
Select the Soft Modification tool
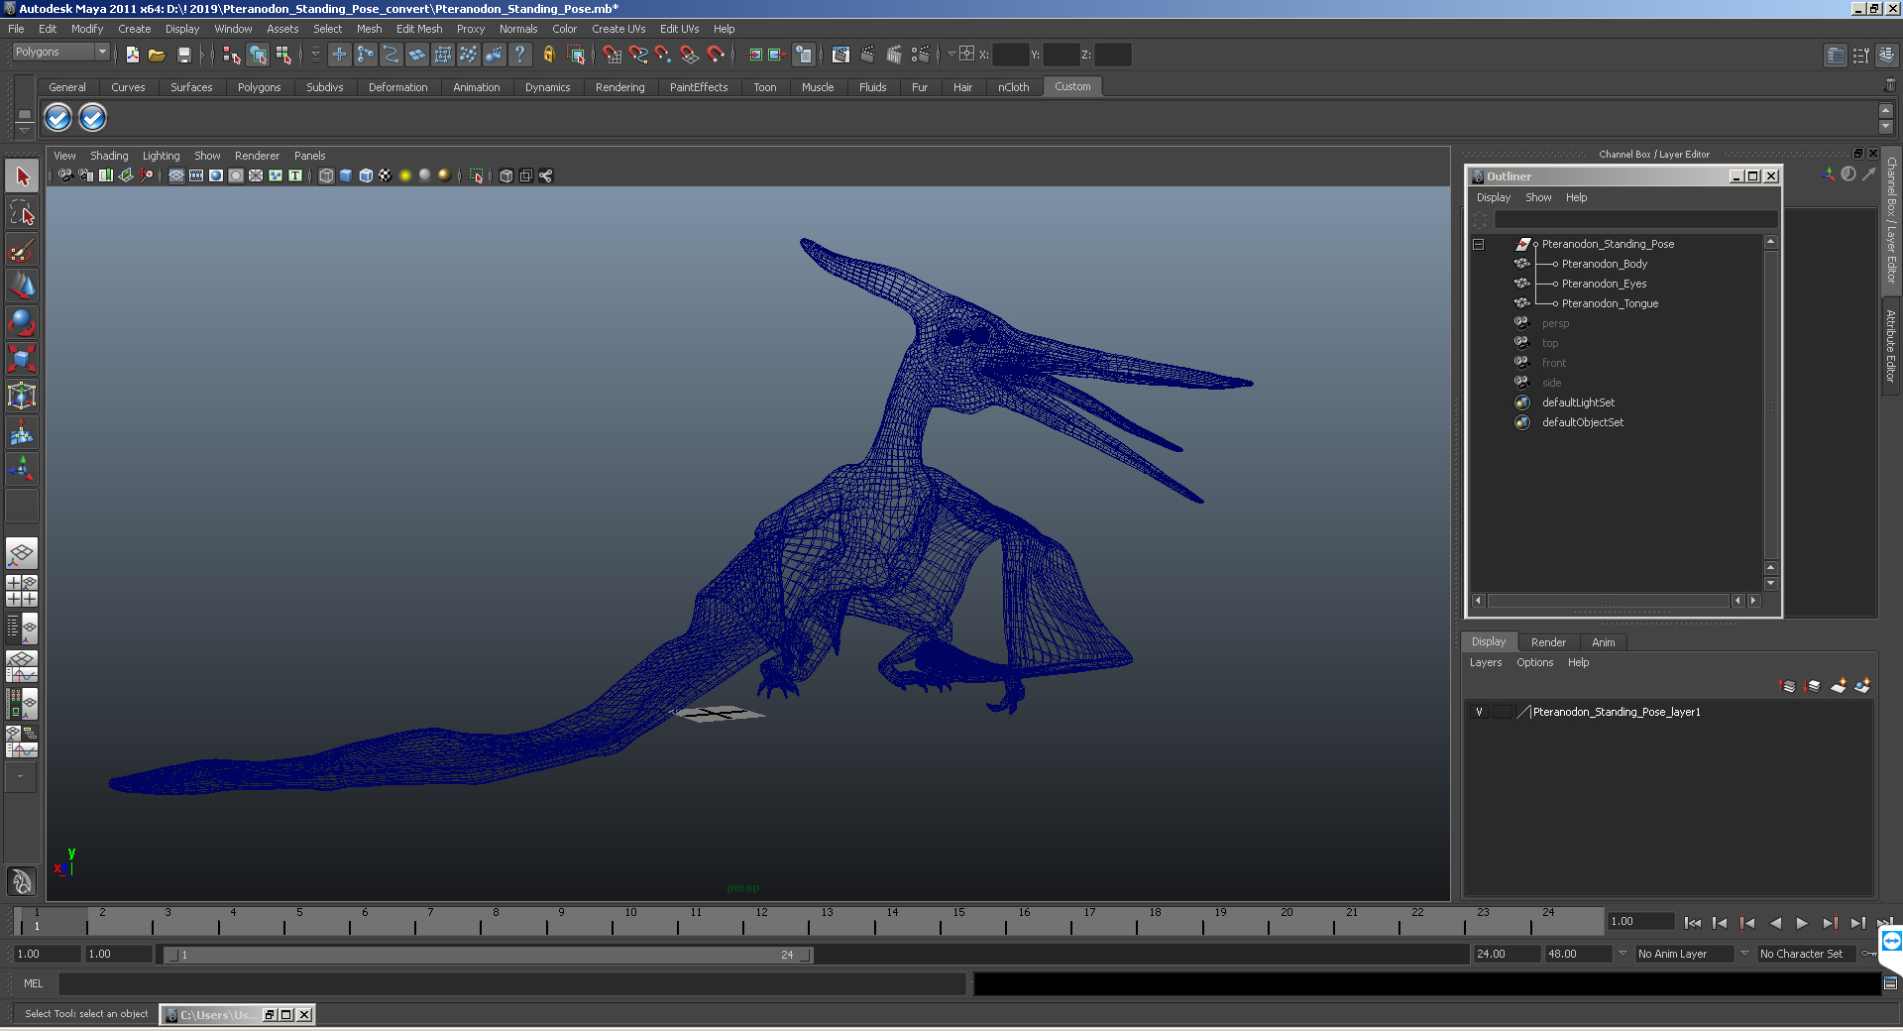tap(22, 432)
